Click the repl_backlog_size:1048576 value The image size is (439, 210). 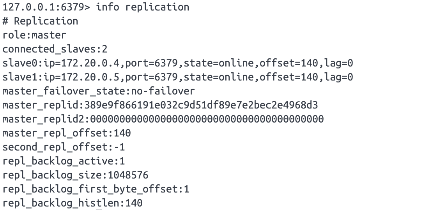tap(128, 175)
